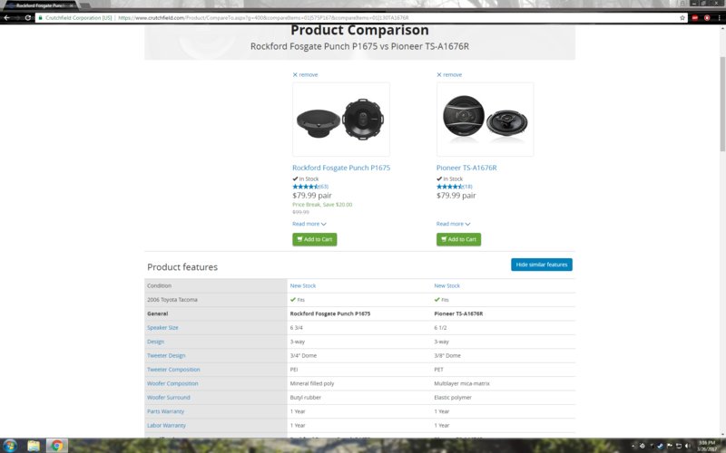This screenshot has height=453, width=726.
Task: Click the green secure padlock icon
Action: click(41, 17)
